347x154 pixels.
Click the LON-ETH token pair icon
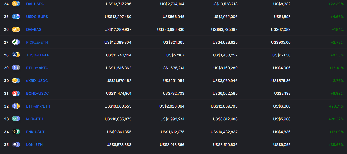(16, 145)
